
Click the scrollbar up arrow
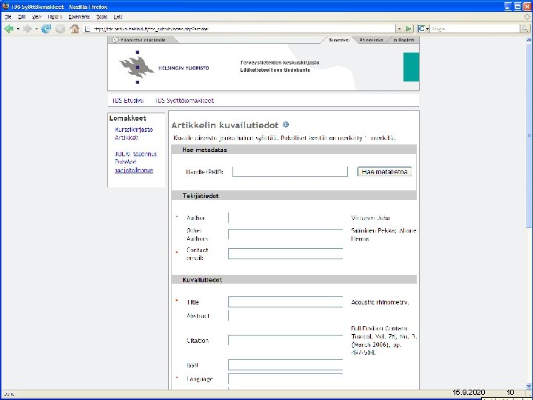529,40
